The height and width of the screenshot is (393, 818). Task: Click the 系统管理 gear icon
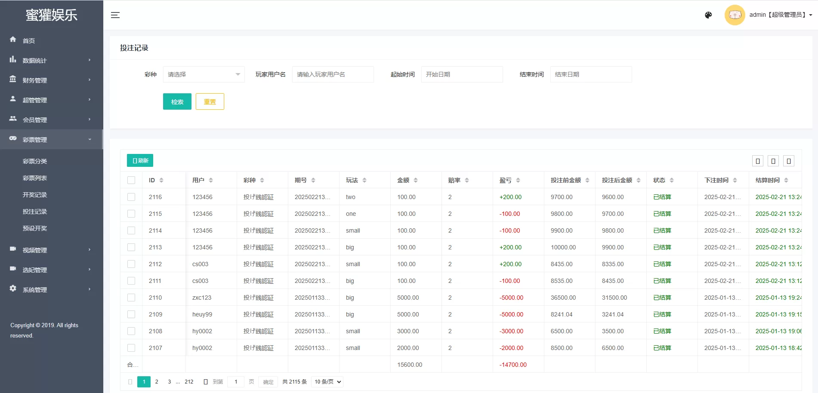13,289
